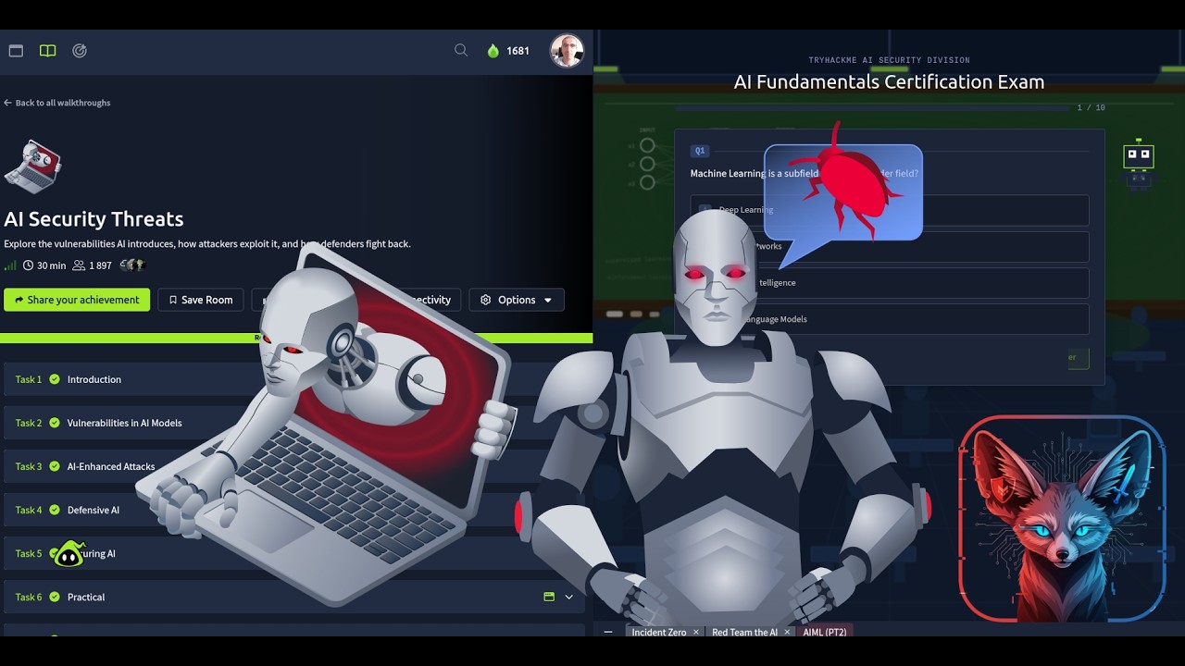Image resolution: width=1185 pixels, height=666 pixels.
Task: Click the Task 6 completed checkmark
Action: click(55, 597)
